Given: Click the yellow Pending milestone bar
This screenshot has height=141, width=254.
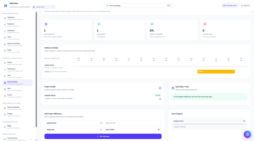Looking at the screenshot, I should tap(216, 71).
